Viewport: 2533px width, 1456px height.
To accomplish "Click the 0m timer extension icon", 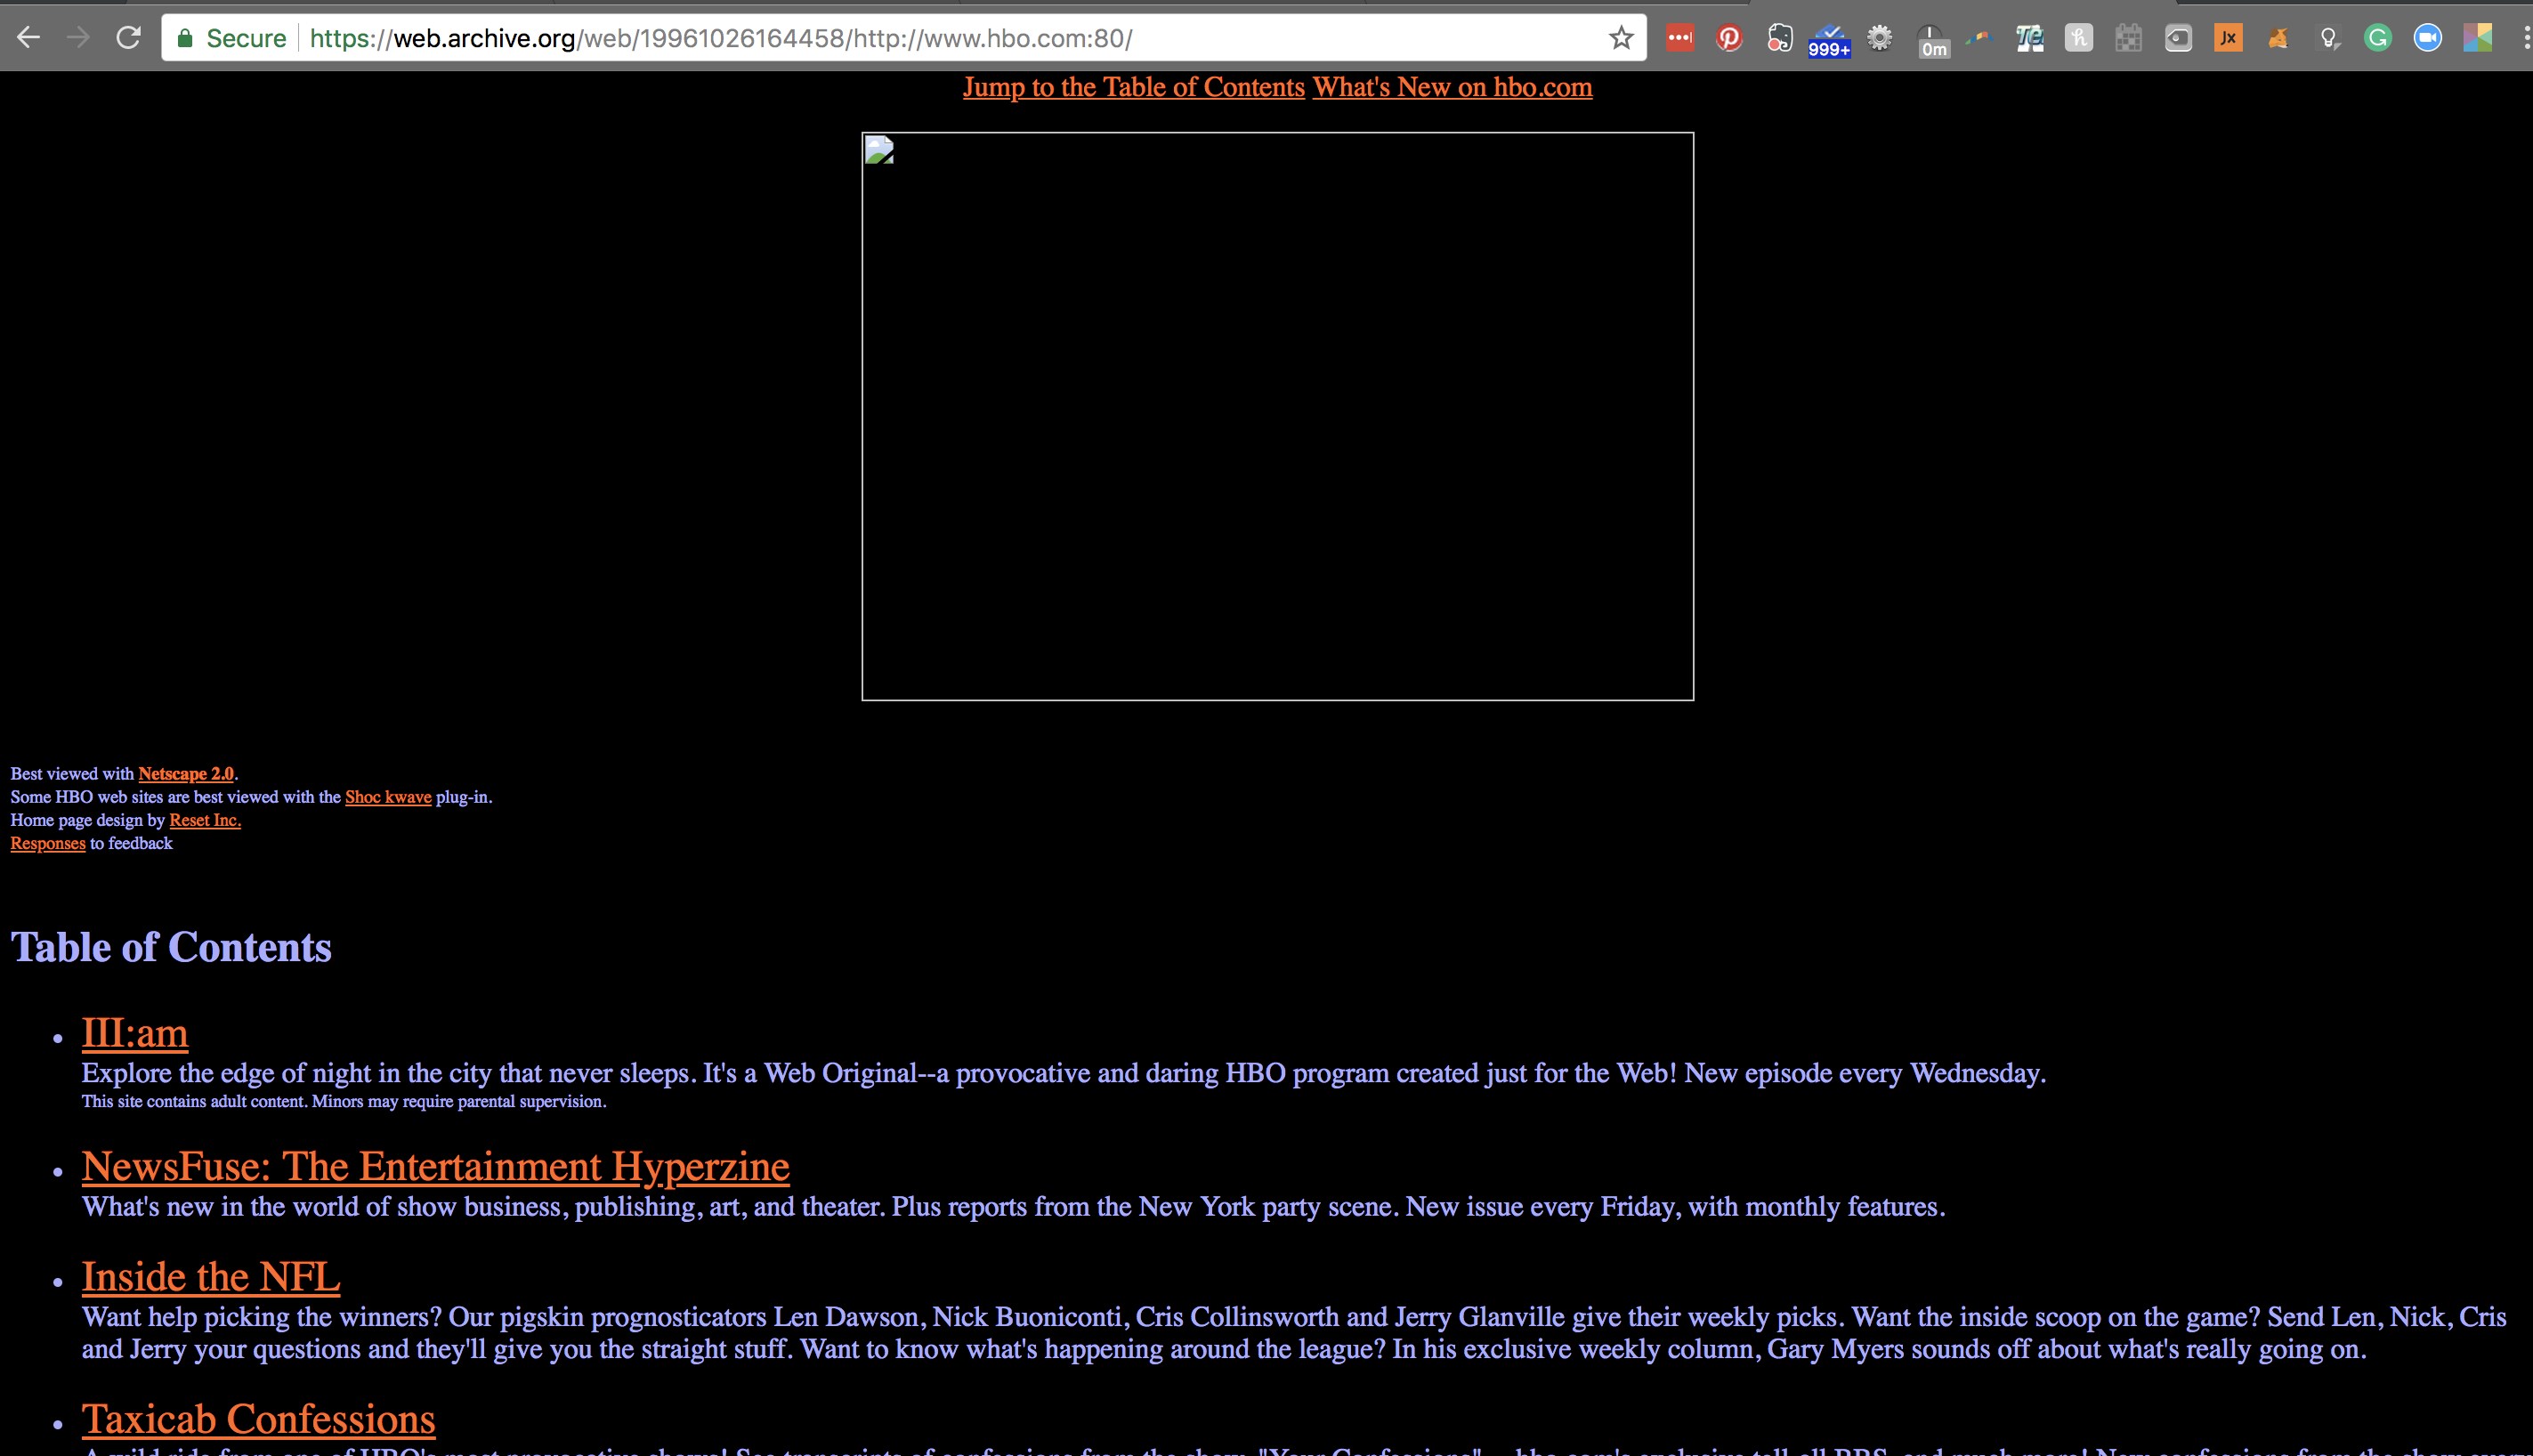I will point(1932,37).
